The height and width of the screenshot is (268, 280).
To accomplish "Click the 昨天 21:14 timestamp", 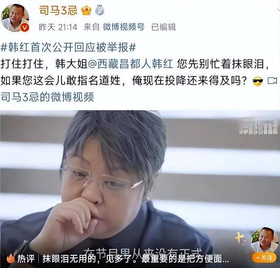I will [x=58, y=27].
